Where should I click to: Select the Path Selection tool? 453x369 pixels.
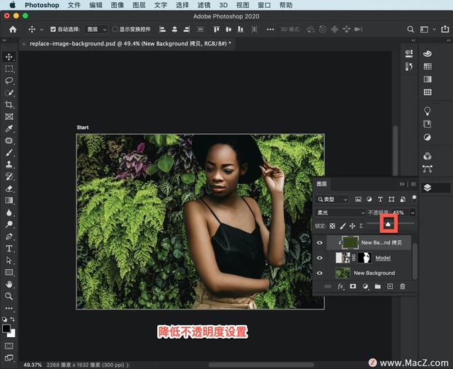point(9,260)
